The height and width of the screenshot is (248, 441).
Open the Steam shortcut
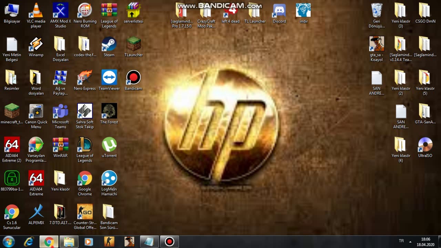109,47
